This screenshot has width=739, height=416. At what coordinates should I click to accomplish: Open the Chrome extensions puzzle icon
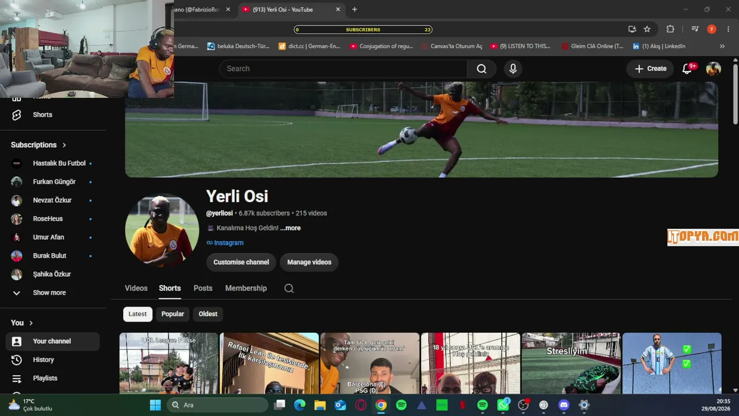(670, 29)
